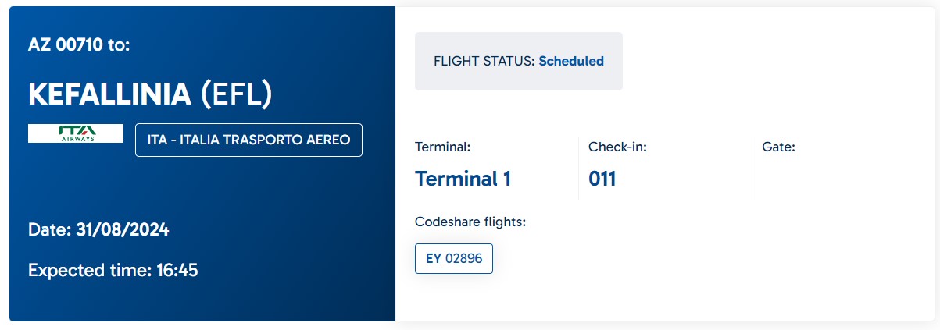940x330 pixels.
Task: Select the EY 02896 codeshare flight
Action: (x=454, y=258)
